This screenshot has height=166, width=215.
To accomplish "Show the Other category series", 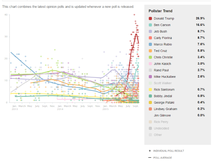I will click(x=158, y=135).
